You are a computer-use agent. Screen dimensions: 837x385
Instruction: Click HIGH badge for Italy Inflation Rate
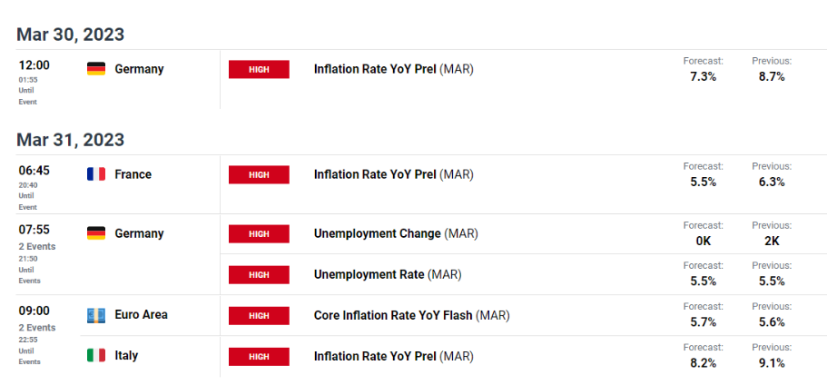coord(259,356)
